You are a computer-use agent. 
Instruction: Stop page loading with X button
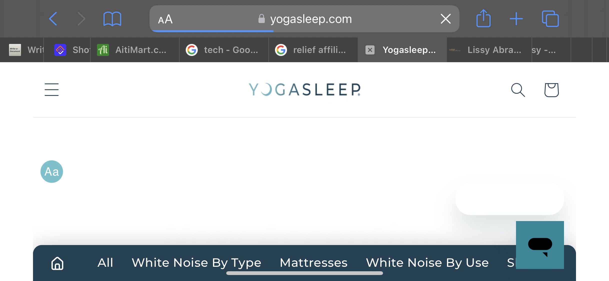point(445,19)
